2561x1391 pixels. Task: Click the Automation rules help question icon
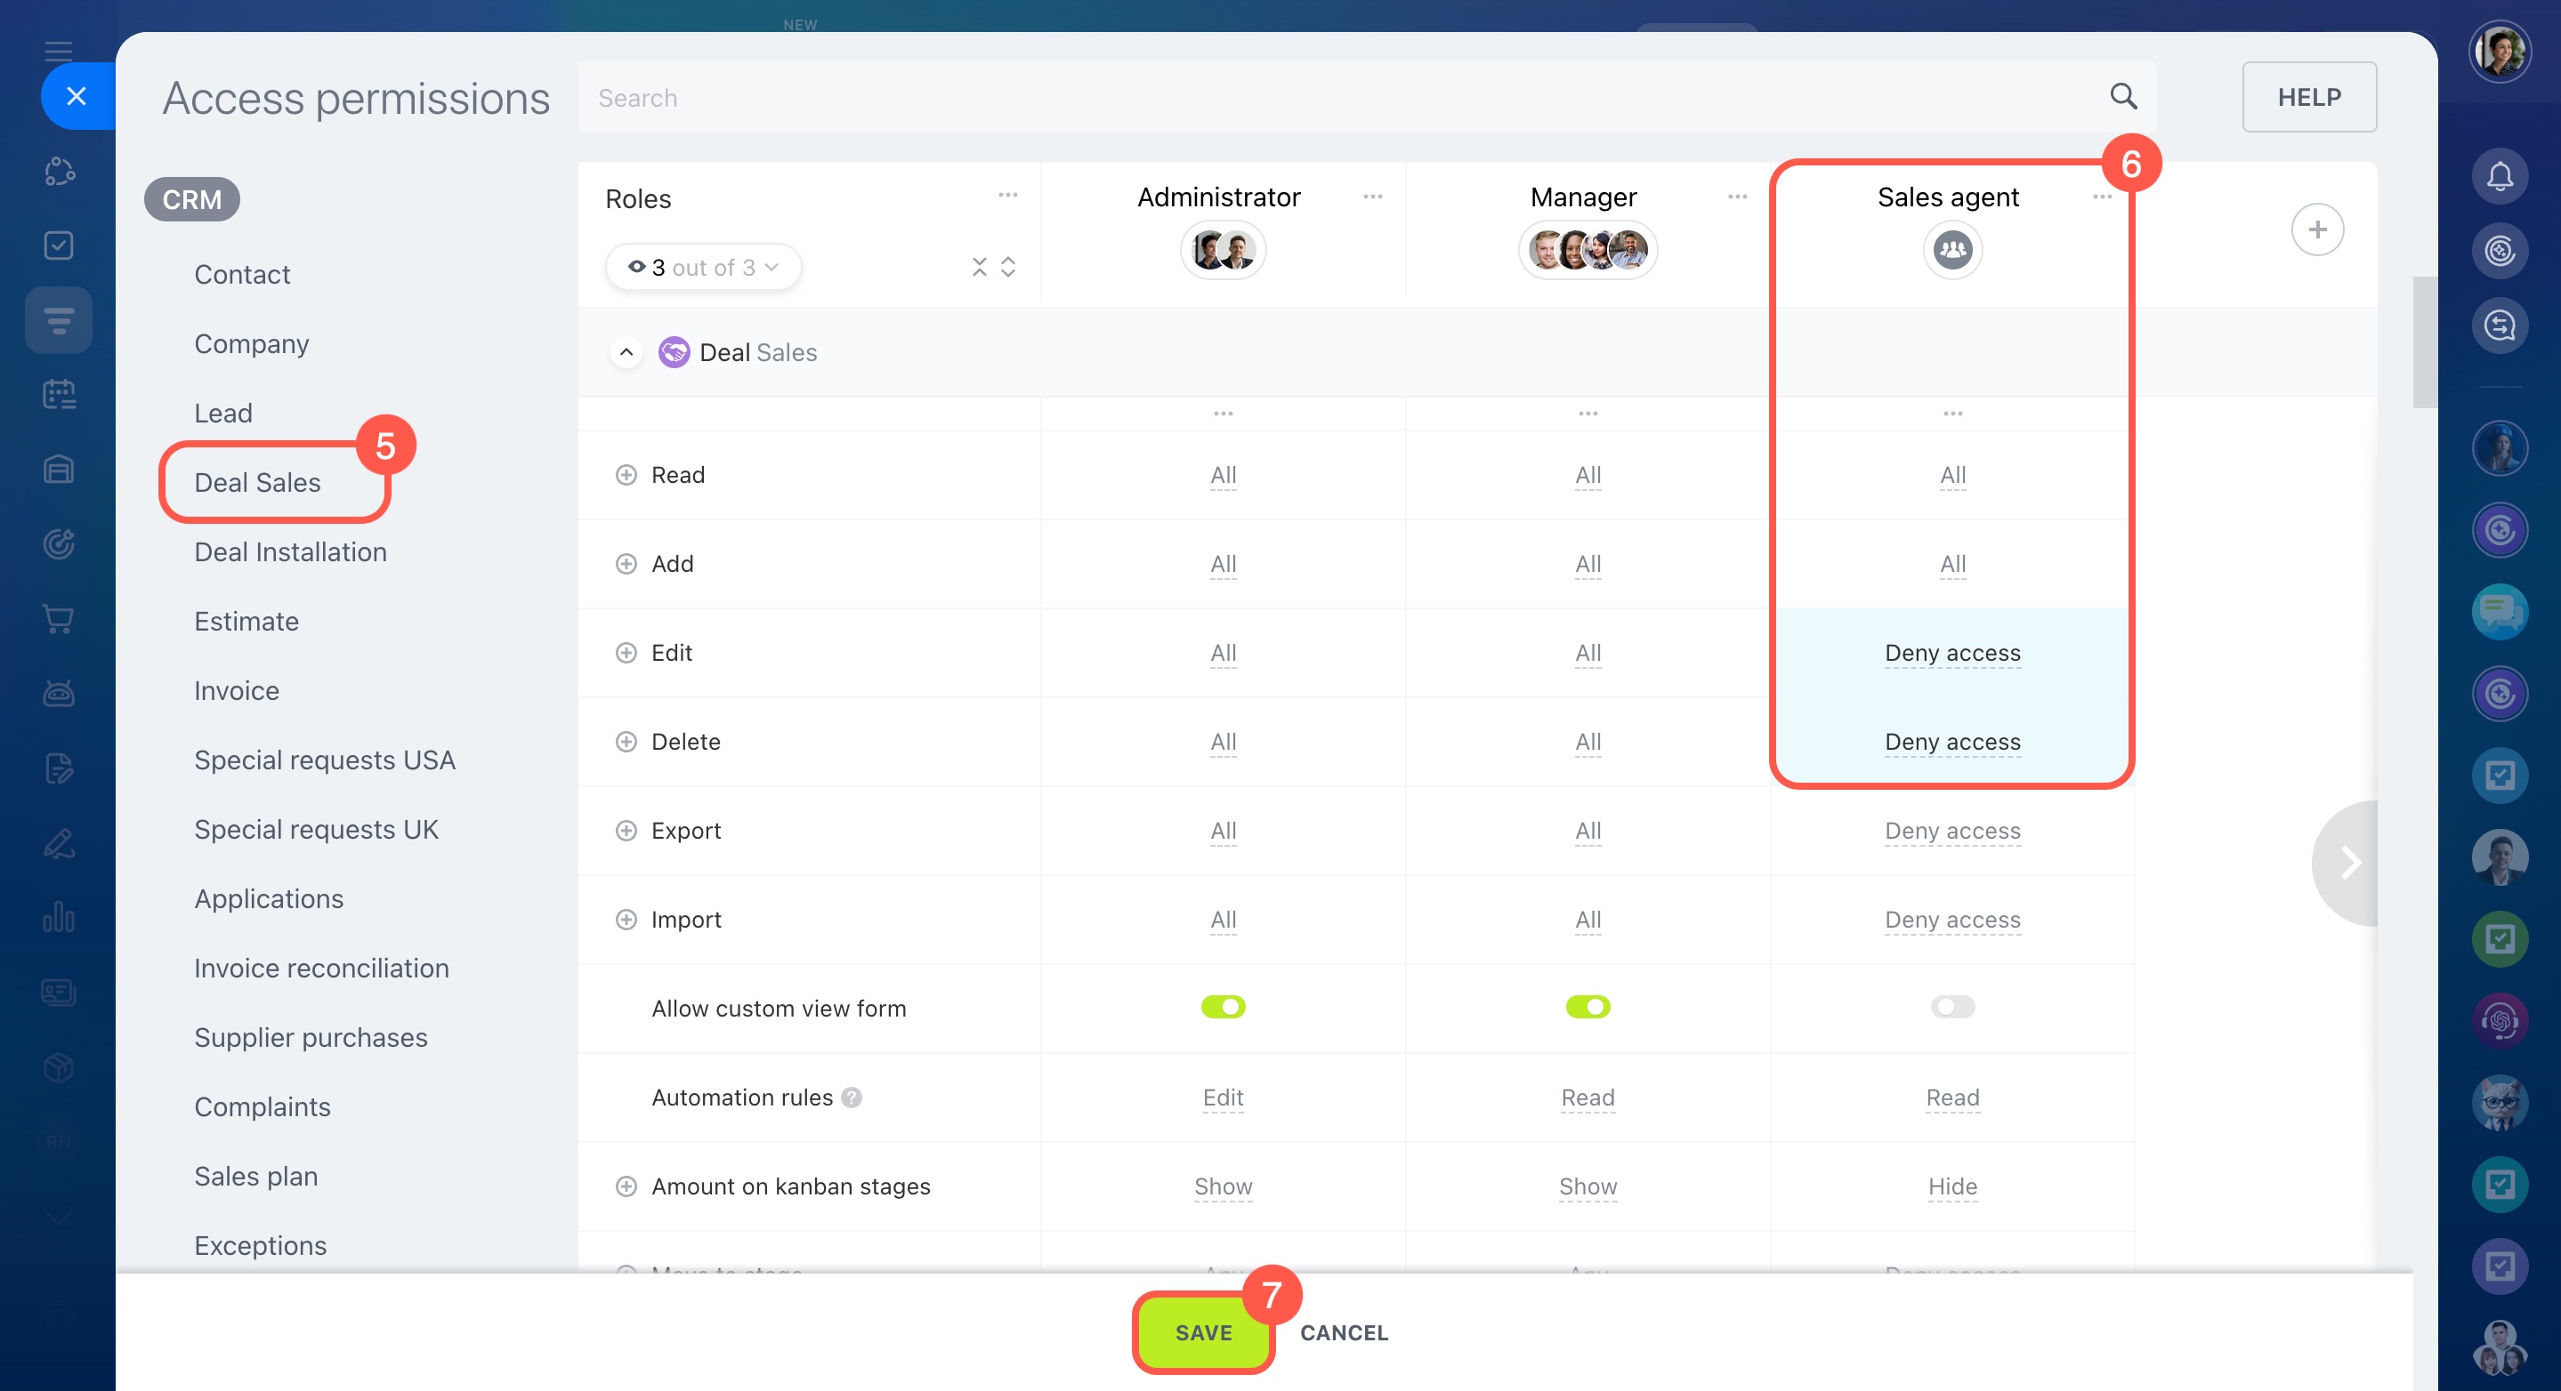(851, 1097)
